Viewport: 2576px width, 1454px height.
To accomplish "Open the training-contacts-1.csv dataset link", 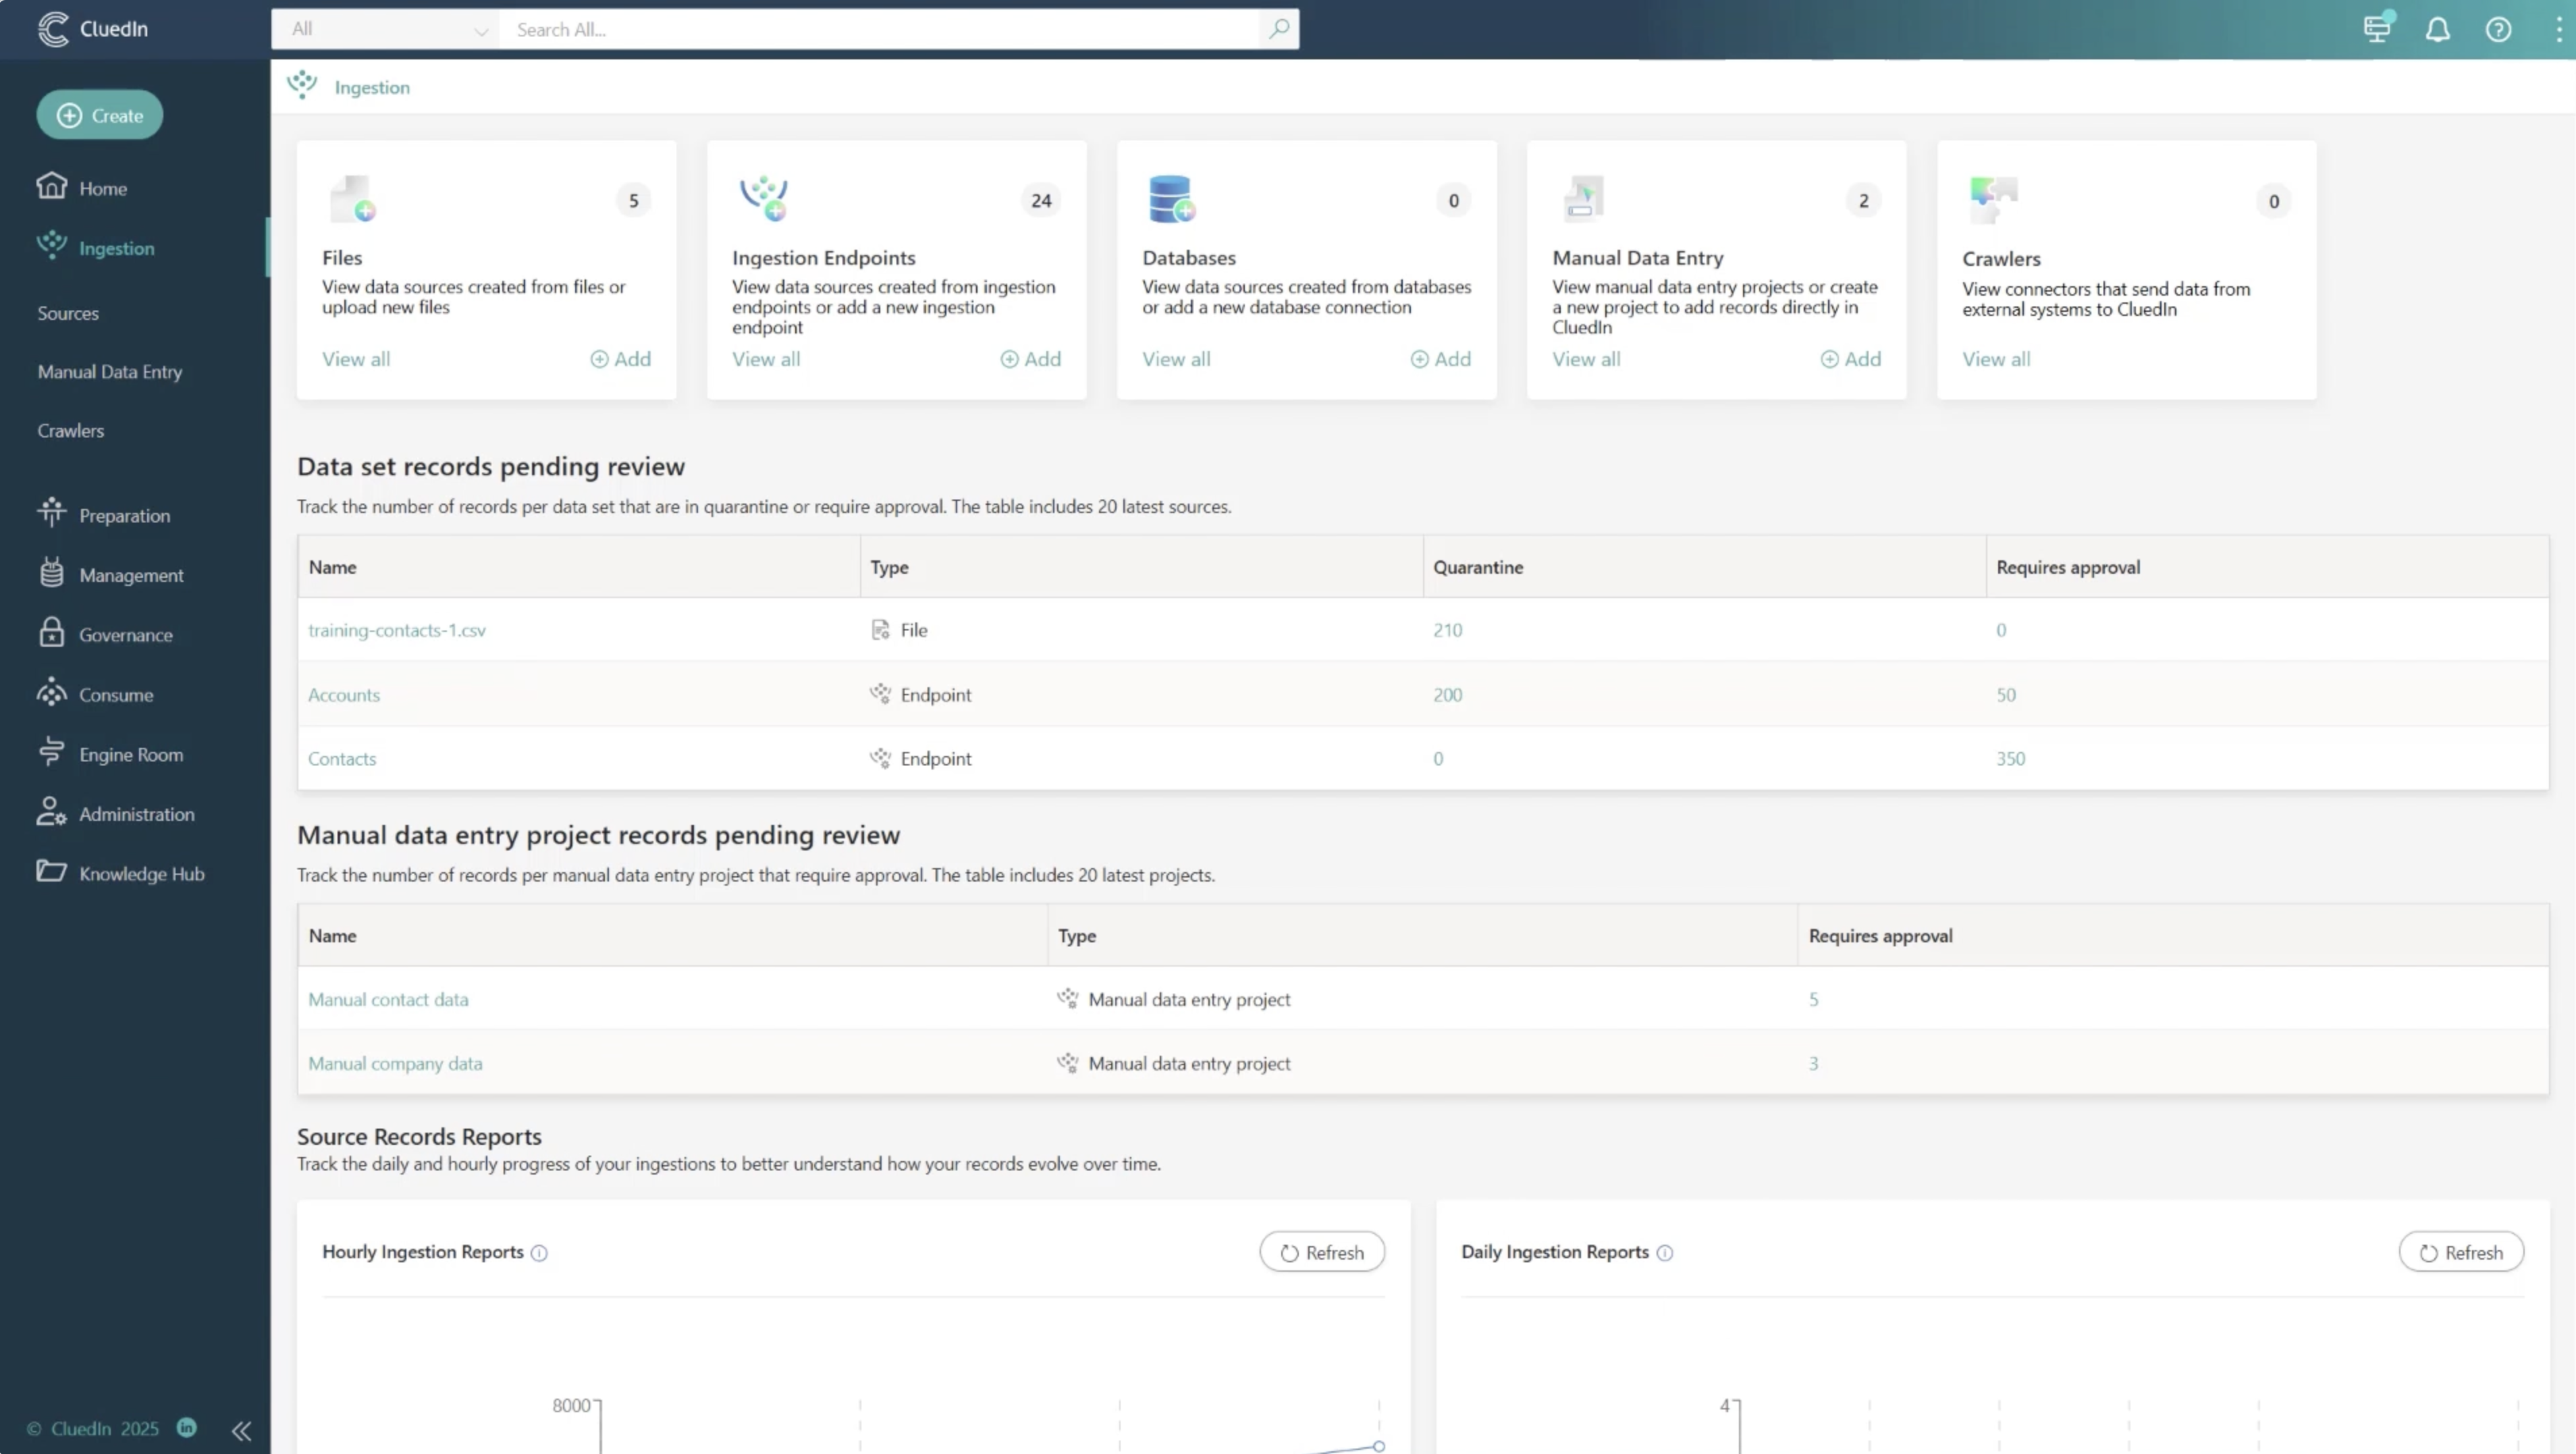I will pos(396,630).
